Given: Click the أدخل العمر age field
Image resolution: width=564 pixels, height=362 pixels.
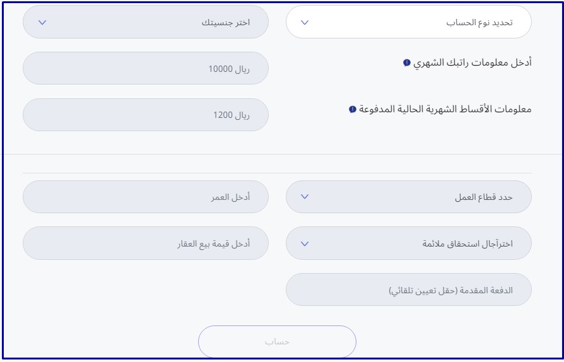Looking at the screenshot, I should pos(146,197).
